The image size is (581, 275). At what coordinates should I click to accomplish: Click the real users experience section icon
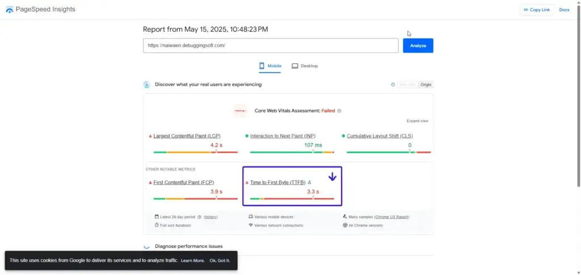(x=147, y=85)
